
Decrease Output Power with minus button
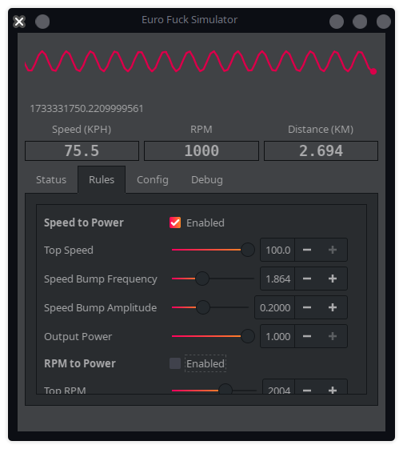307,336
